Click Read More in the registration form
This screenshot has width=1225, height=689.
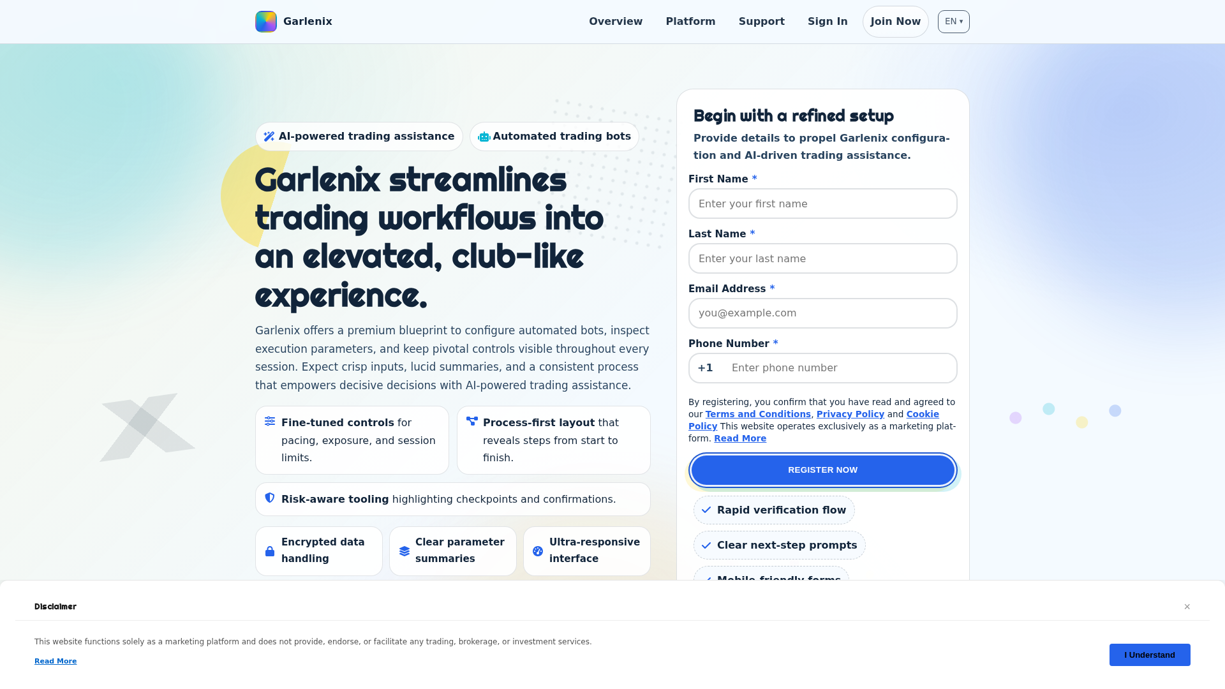pos(740,439)
